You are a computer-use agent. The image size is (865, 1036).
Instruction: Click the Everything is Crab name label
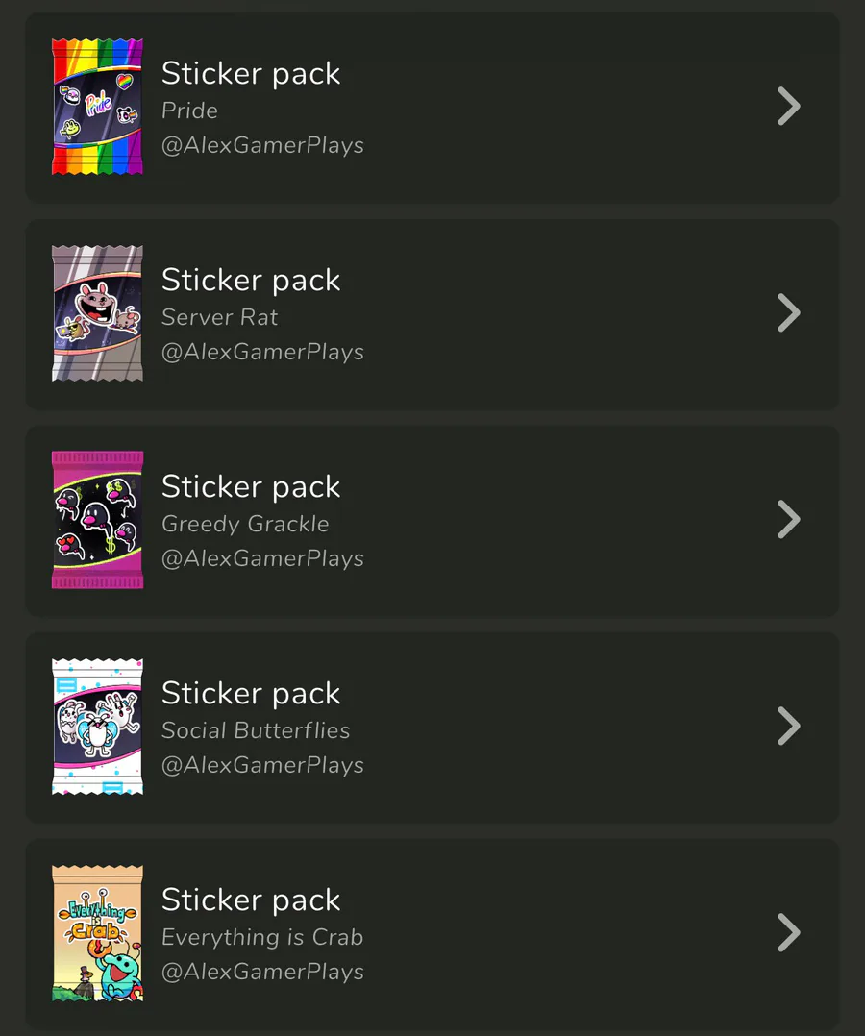tap(262, 937)
